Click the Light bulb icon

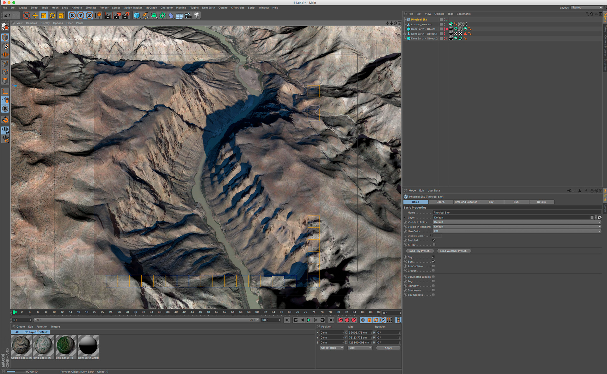point(197,15)
